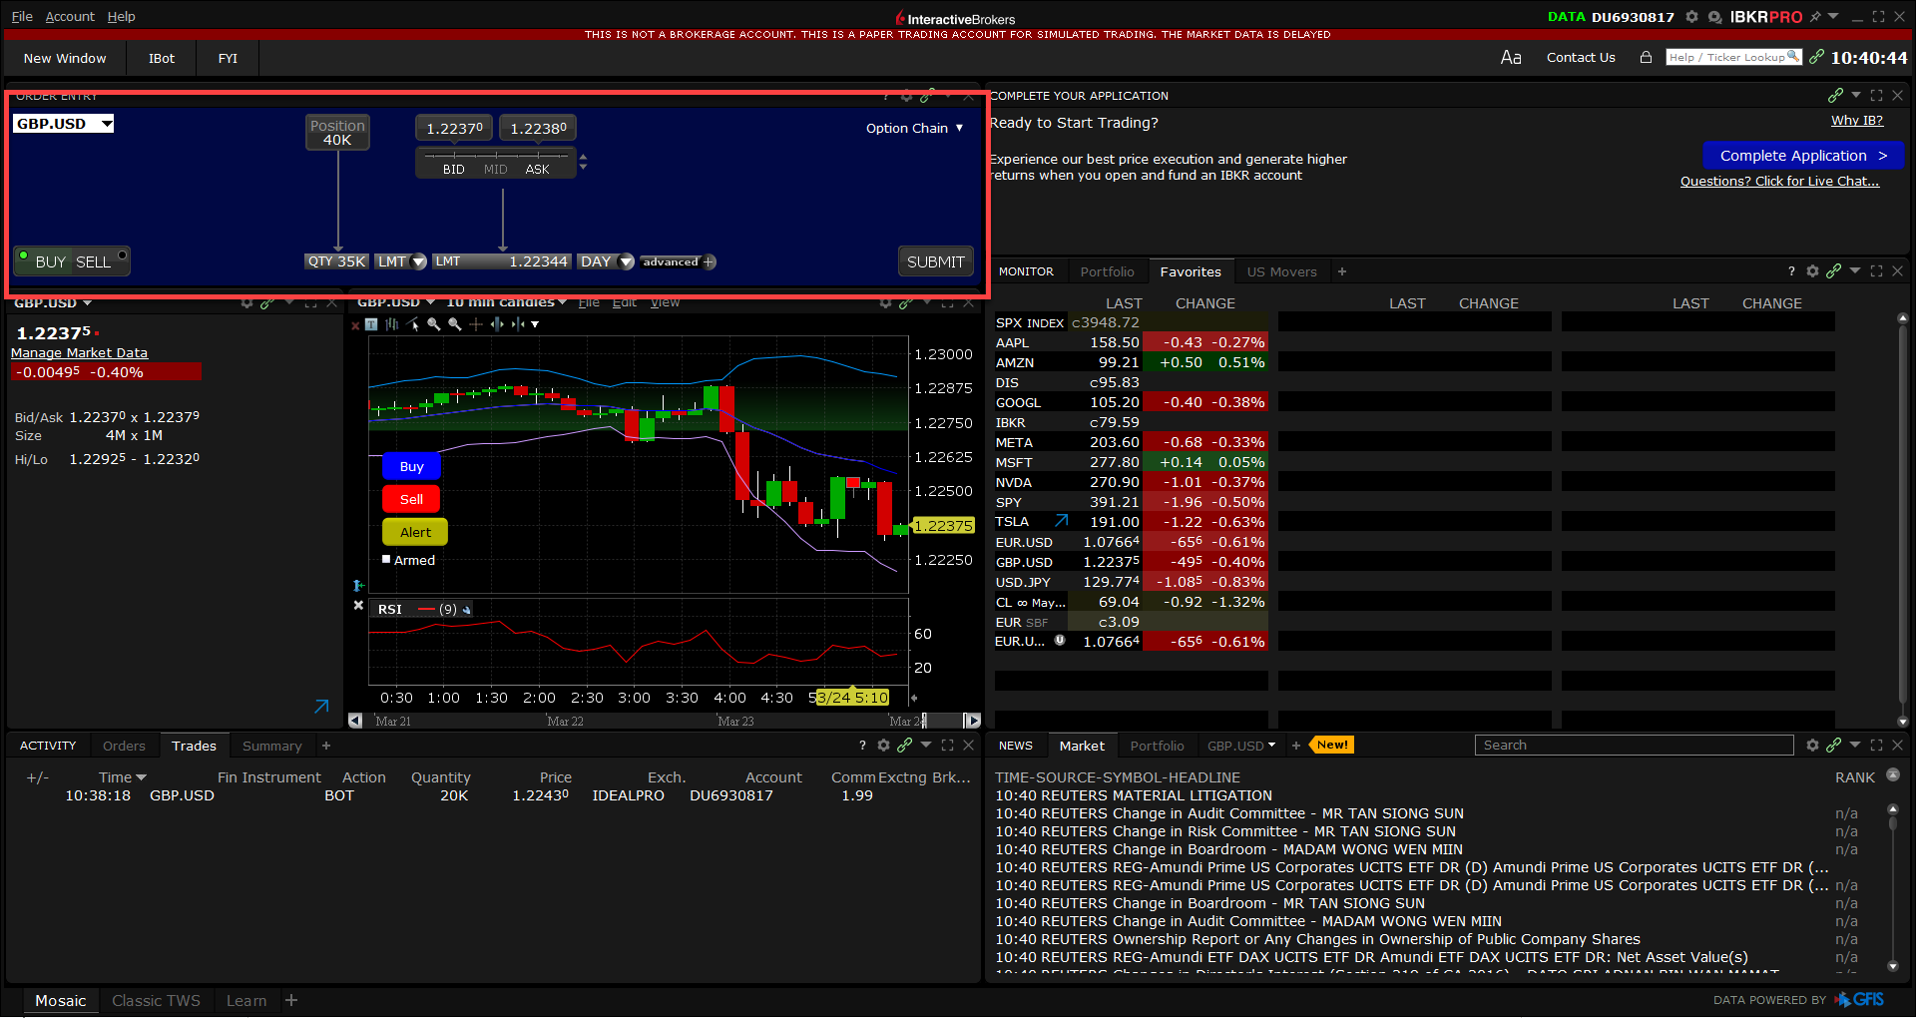The image size is (1916, 1018).
Task: Click help question mark in Monitor panel
Action: pyautogui.click(x=1792, y=271)
